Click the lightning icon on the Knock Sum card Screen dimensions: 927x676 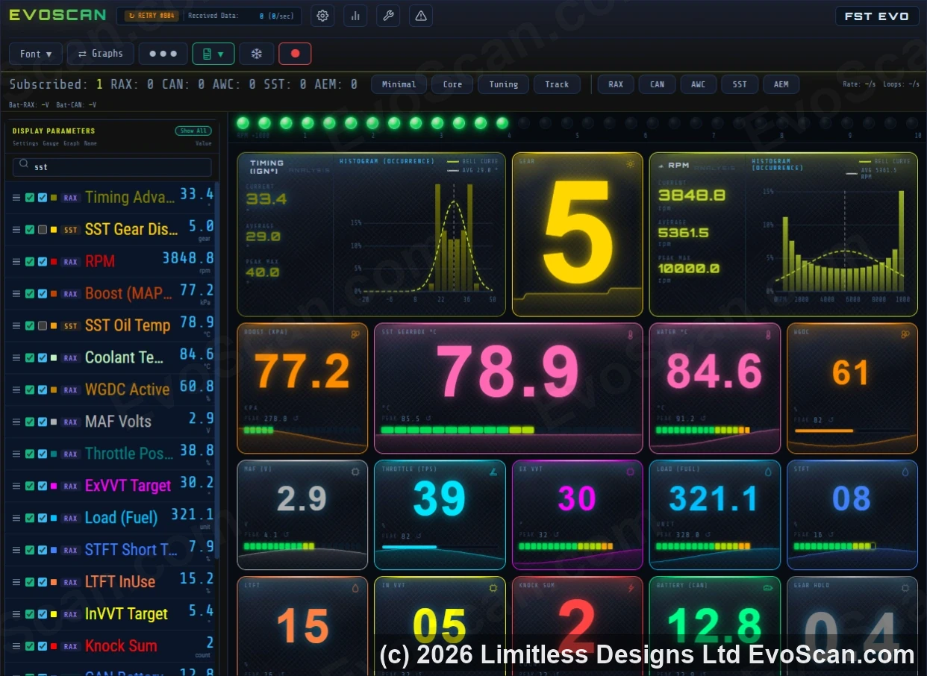pyautogui.click(x=631, y=588)
